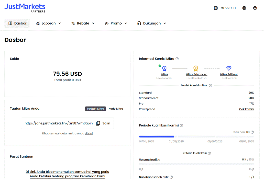Click the Volume trading progress bar

point(196,164)
